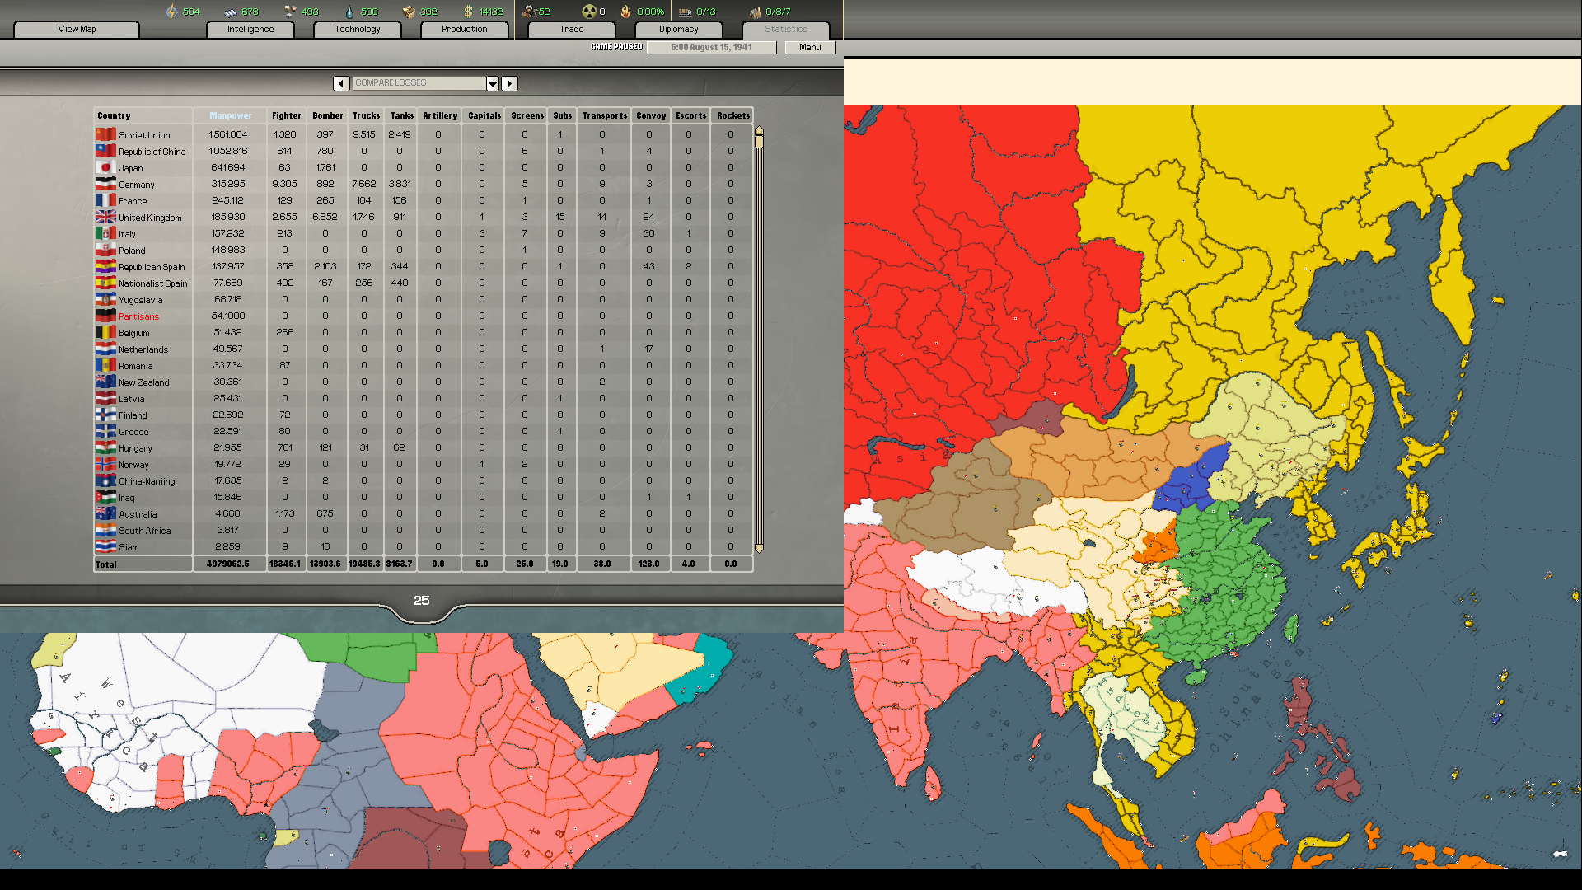Click the transports icon showing 0/13

684,12
